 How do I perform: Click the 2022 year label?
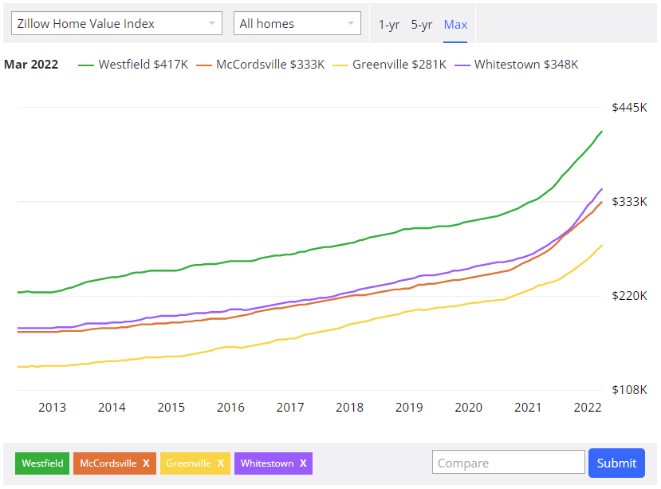[x=588, y=407]
